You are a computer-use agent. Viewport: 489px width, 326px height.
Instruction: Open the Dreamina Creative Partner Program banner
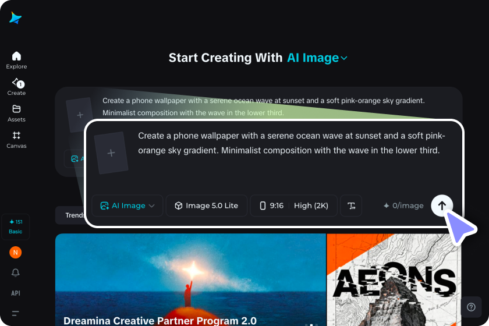coord(190,280)
